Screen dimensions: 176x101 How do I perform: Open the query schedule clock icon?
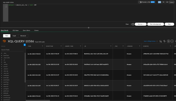point(133,24)
